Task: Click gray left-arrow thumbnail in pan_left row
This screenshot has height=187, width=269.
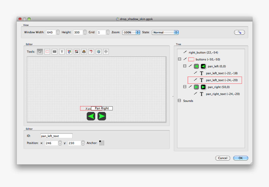Action: [196, 66]
